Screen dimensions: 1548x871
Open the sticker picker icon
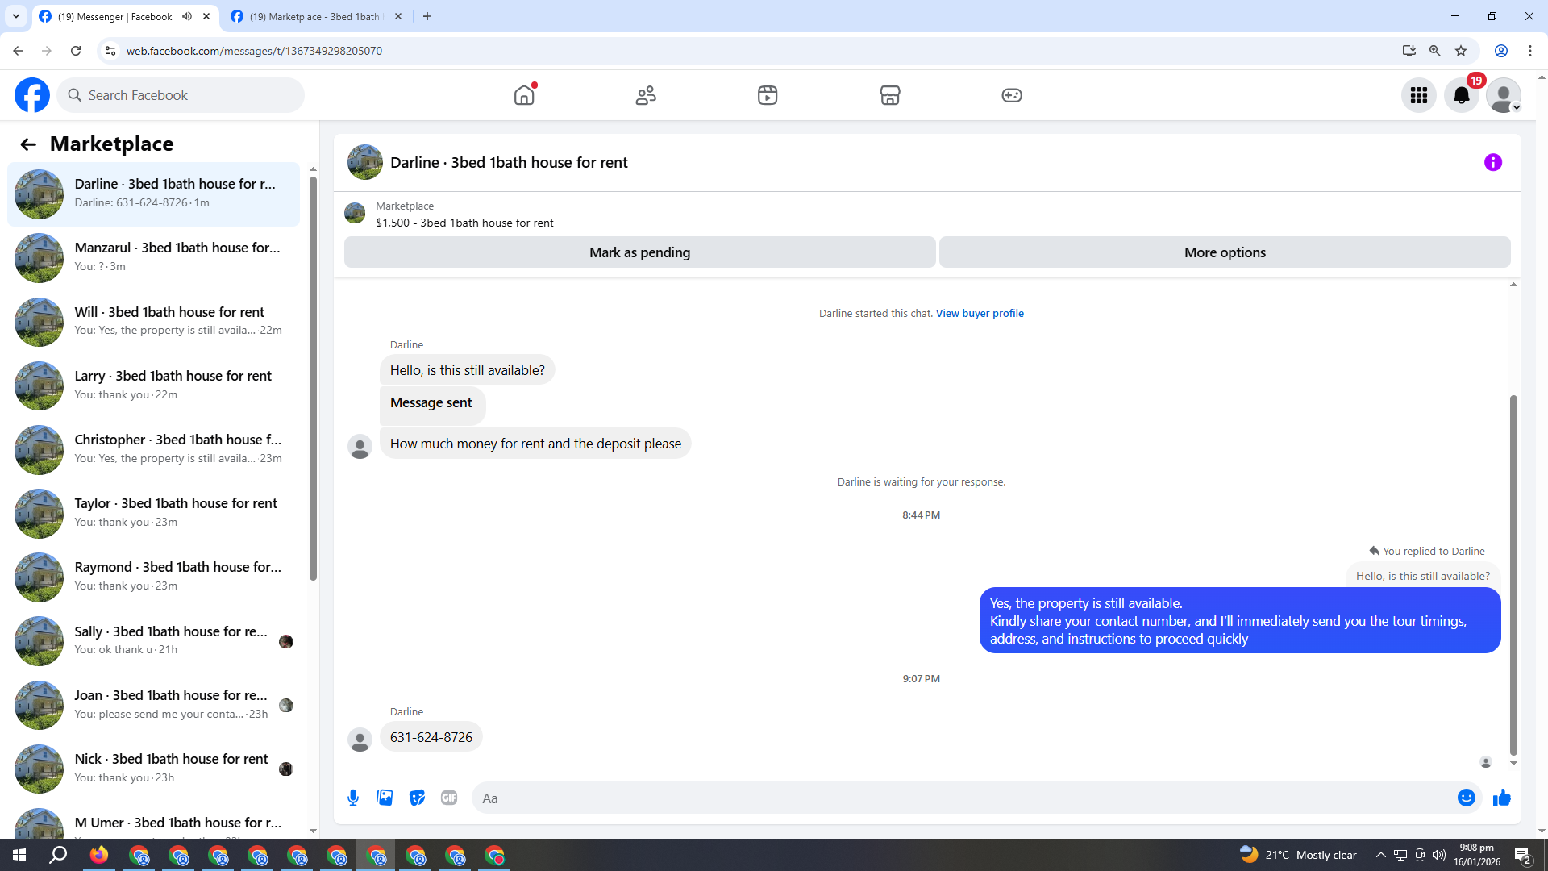pos(417,798)
